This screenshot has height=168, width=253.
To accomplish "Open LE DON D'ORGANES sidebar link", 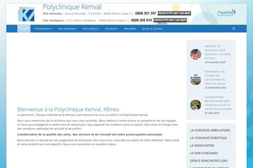I will click(204, 153).
